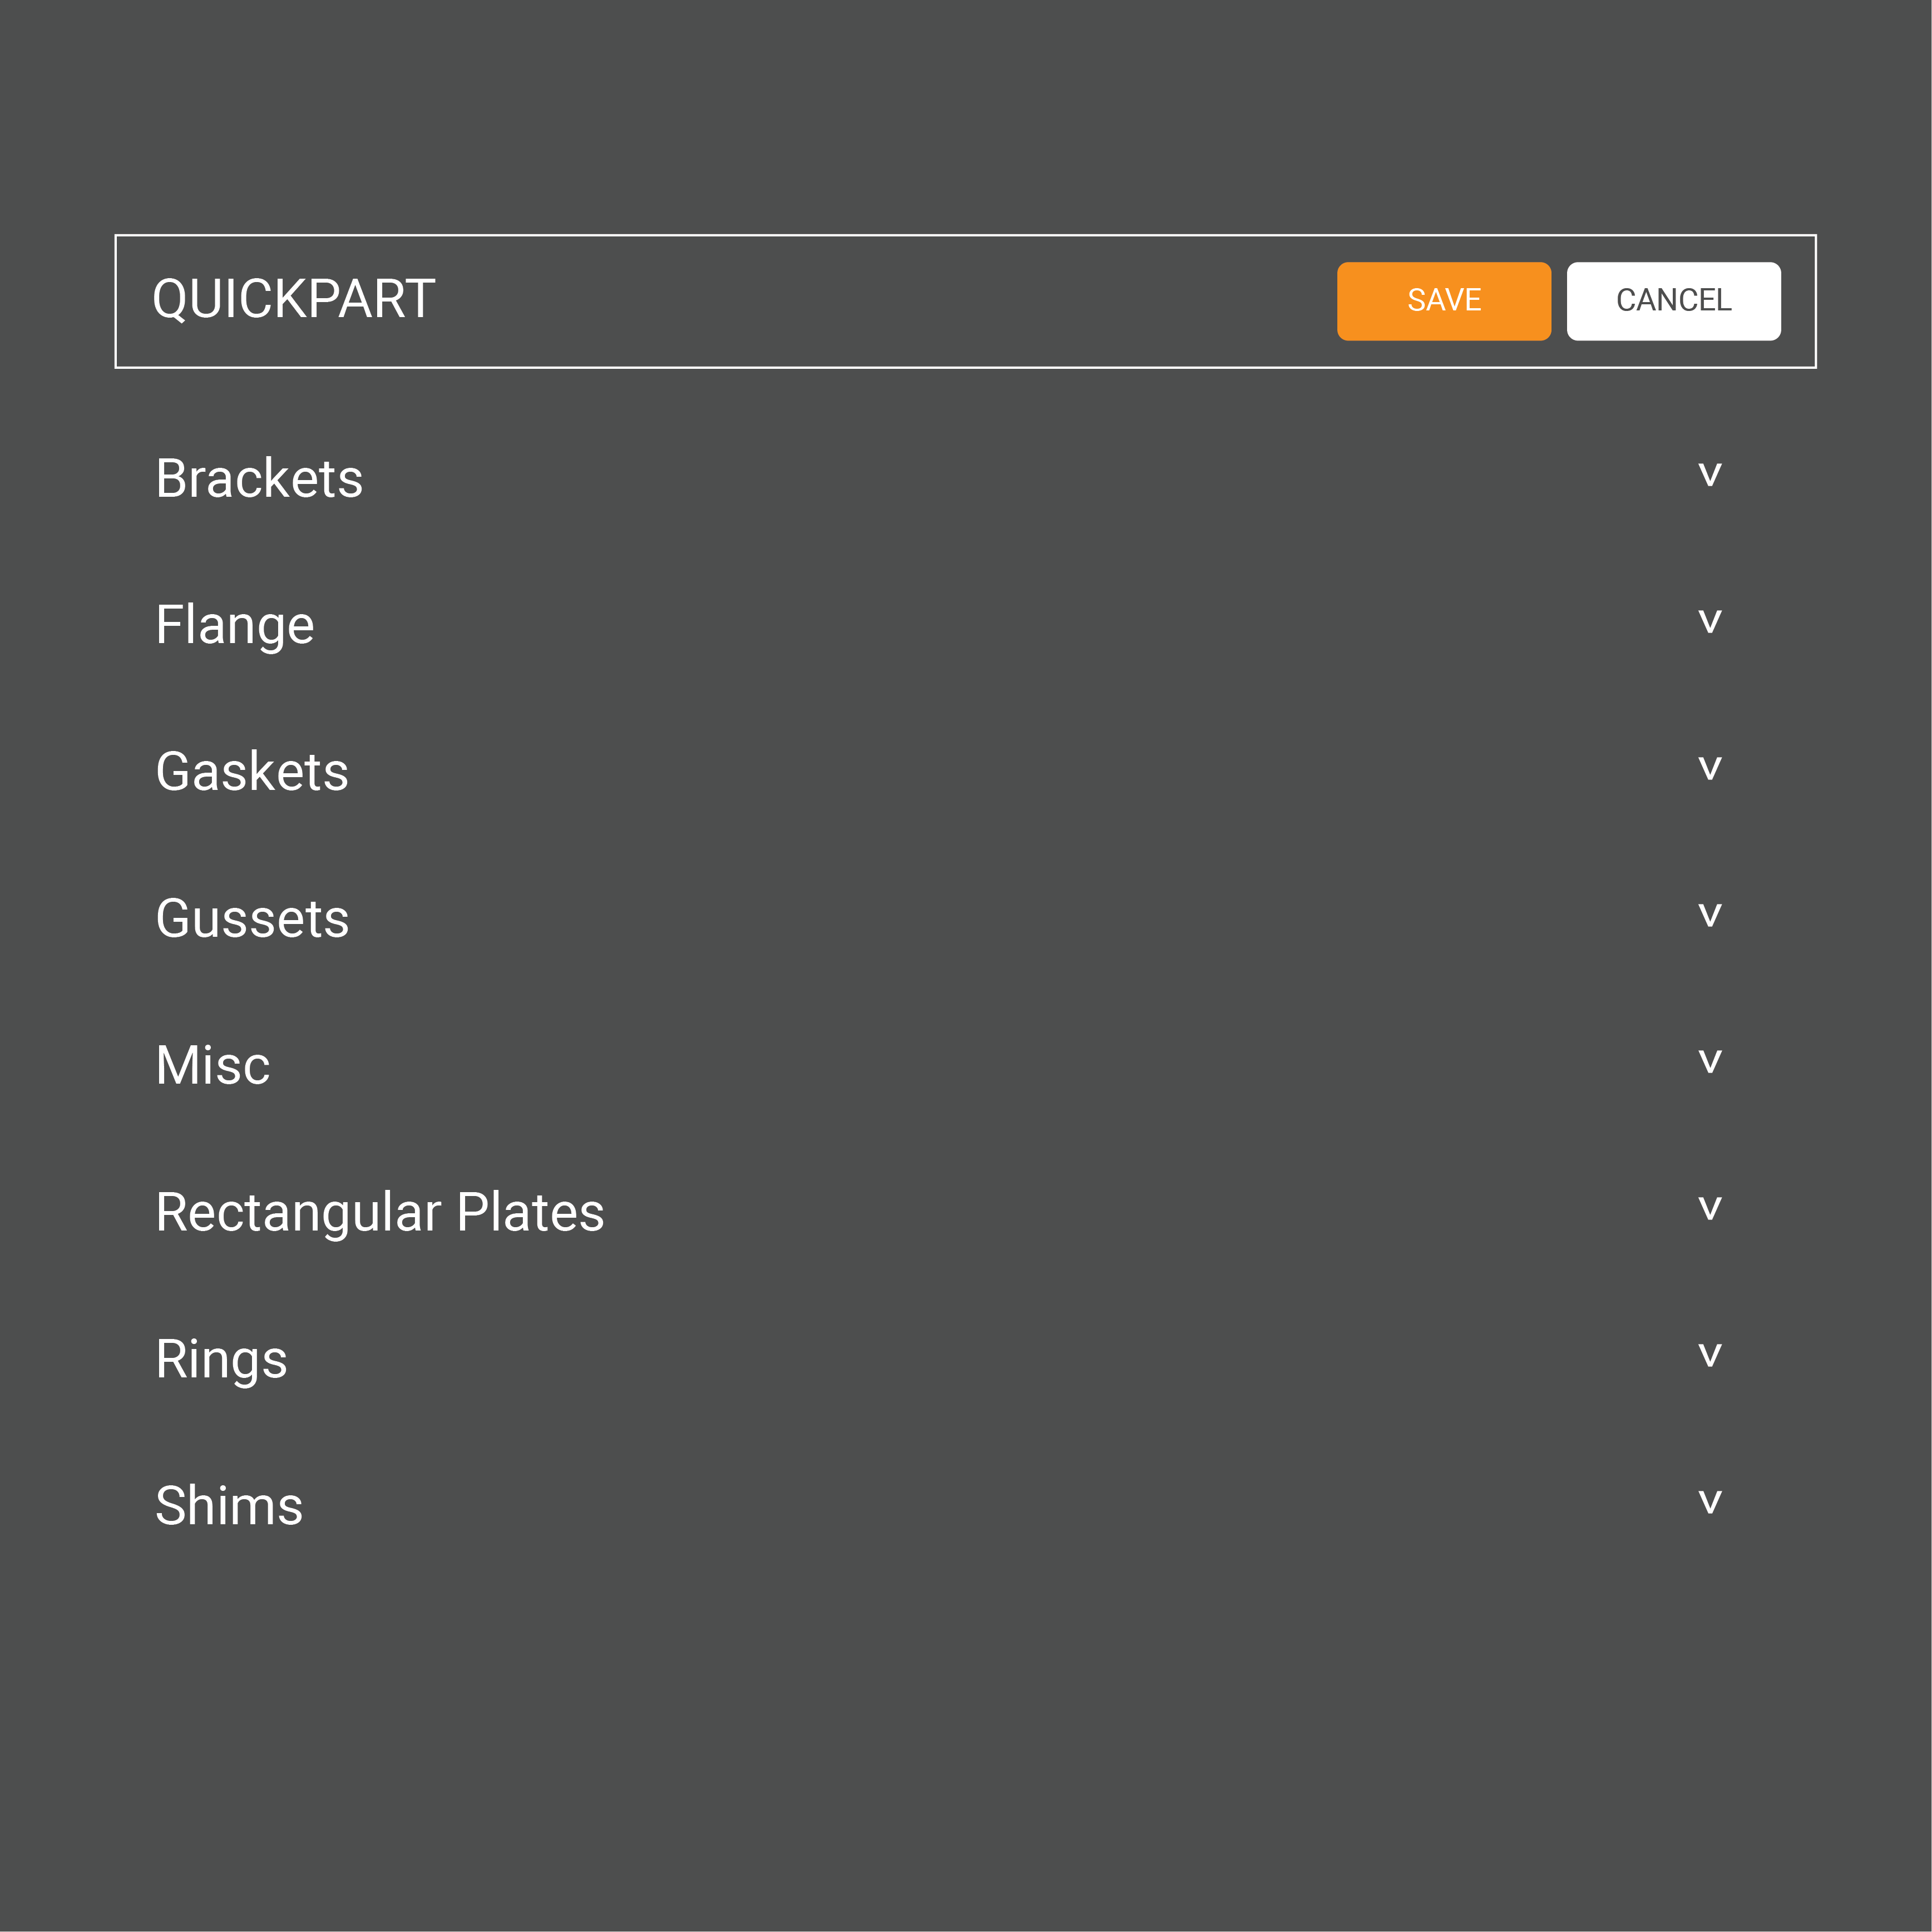
Task: Expand the Rings chevron arrow
Action: click(x=1710, y=1355)
